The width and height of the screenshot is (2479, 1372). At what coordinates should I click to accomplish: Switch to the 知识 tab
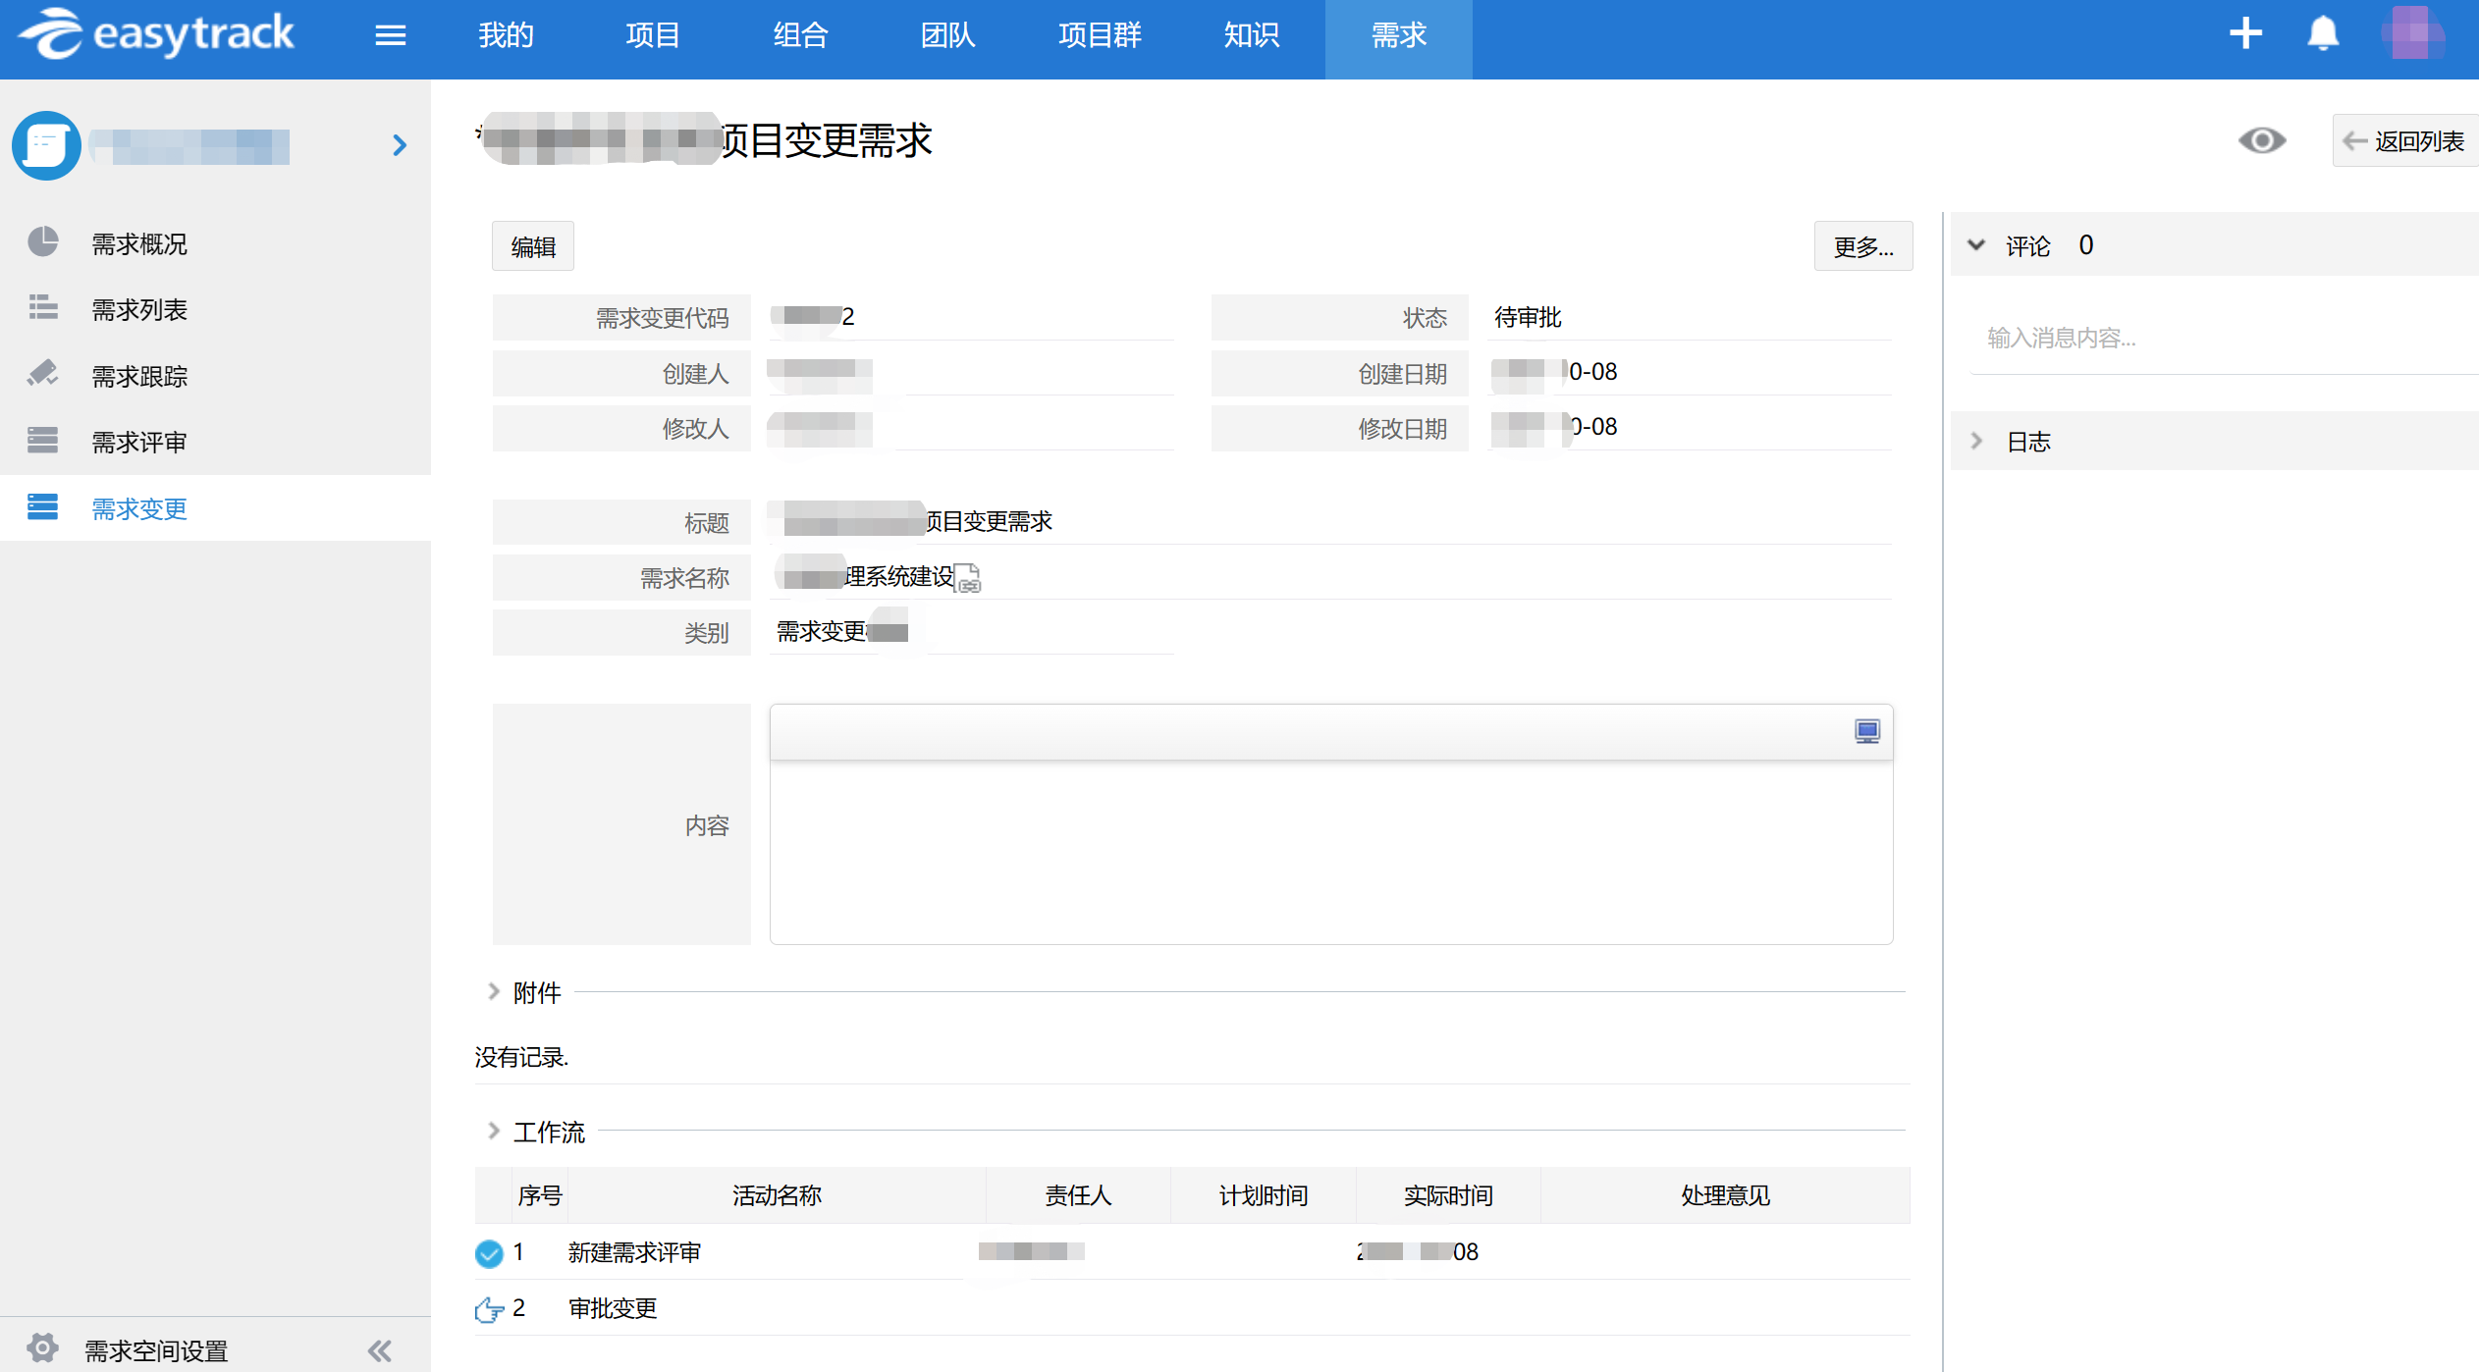[x=1251, y=35]
